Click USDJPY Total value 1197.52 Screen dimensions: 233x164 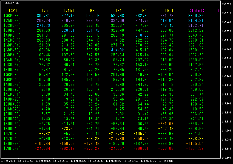tap(196, 65)
